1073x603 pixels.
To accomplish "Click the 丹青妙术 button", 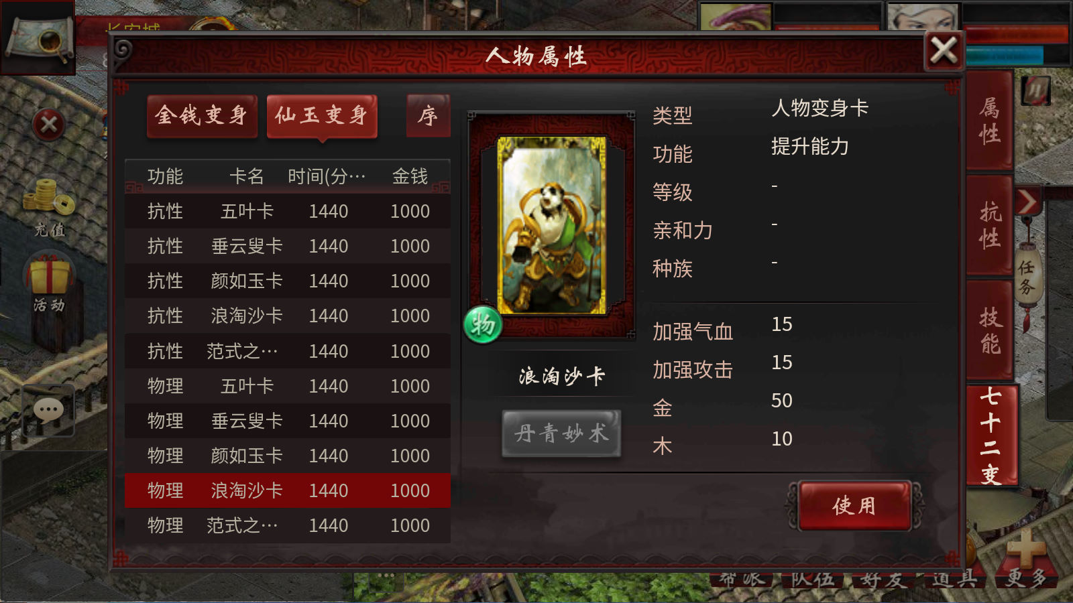I will [561, 433].
